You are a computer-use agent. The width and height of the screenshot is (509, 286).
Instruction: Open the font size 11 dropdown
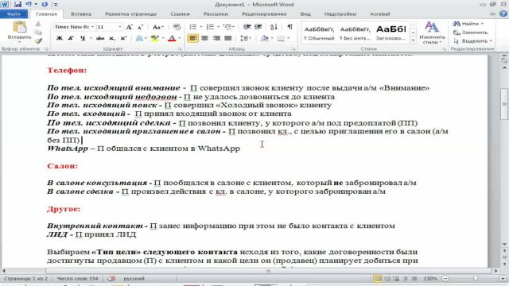click(119, 27)
